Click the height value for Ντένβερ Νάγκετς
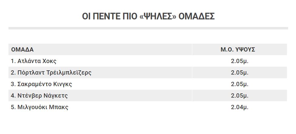This screenshot has height=134, width=296. 240,96
